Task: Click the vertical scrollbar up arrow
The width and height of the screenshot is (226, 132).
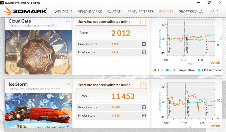Action: [x=224, y=19]
